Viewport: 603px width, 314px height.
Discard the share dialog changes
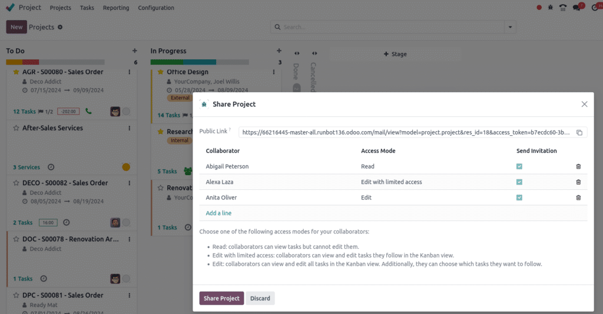pos(260,298)
